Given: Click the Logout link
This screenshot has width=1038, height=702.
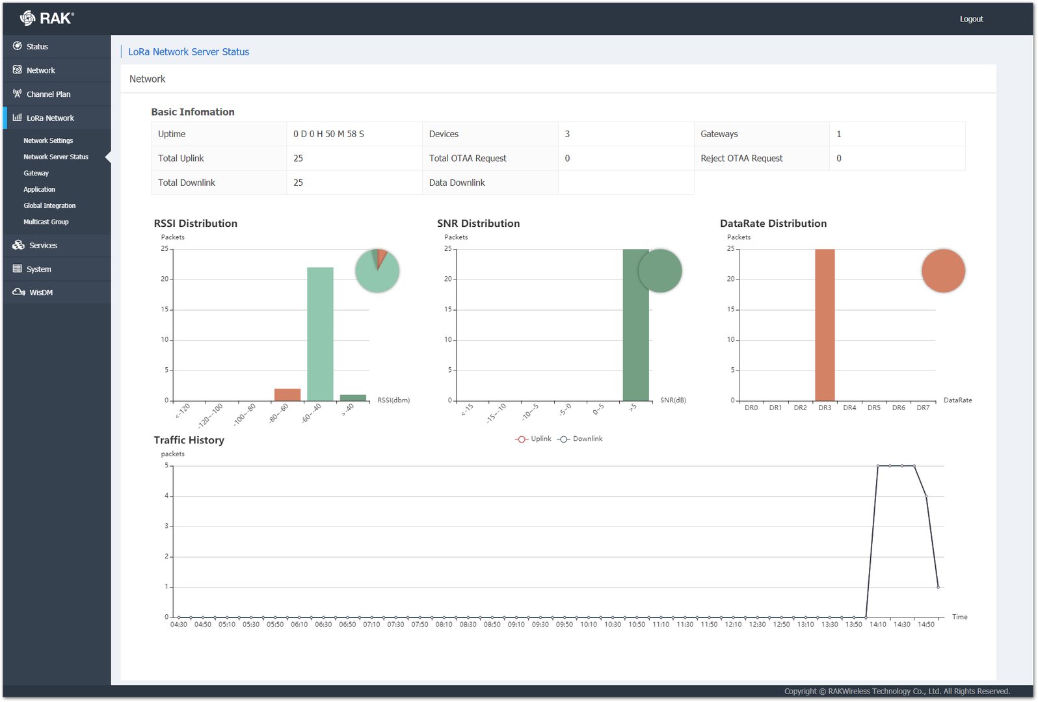Looking at the screenshot, I should tap(971, 19).
